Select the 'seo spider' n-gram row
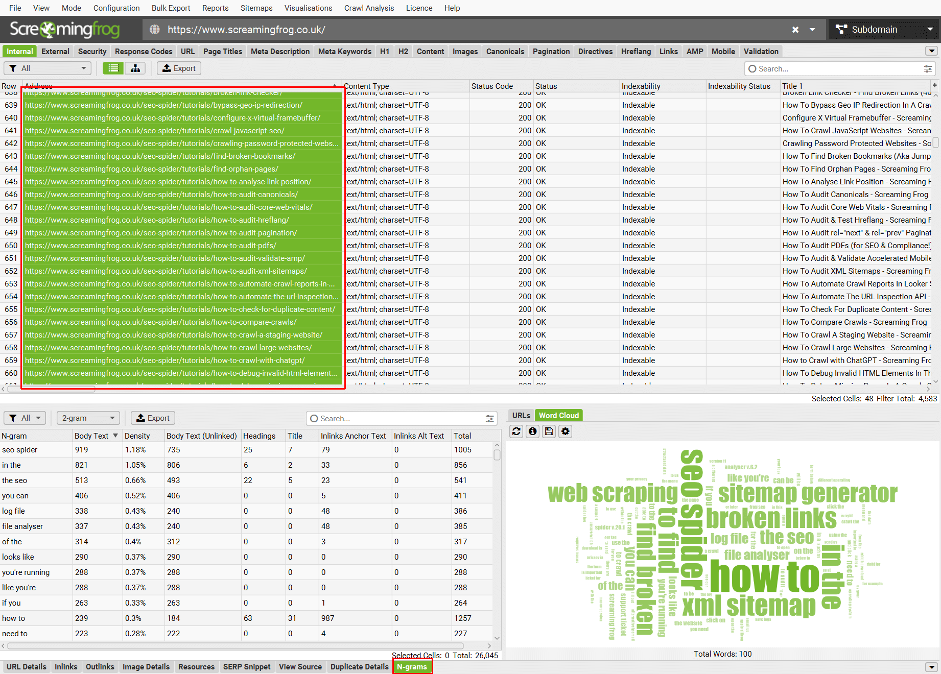This screenshot has height=674, width=941. point(246,450)
